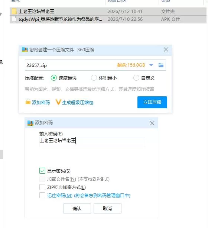Image resolution: width=208 pixels, height=228 pixels.
Task: Close the 添加密码 dialog
Action: tap(152, 123)
